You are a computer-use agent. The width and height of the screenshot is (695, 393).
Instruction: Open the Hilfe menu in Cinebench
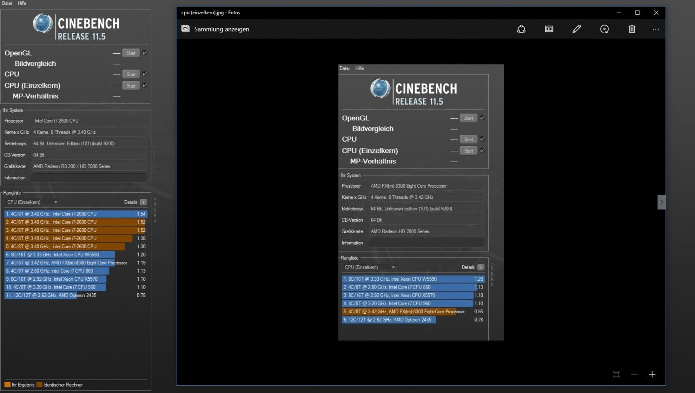[22, 3]
